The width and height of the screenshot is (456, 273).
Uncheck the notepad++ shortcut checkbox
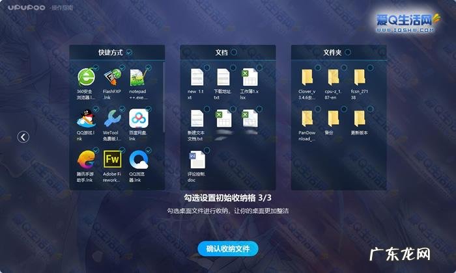pos(149,68)
